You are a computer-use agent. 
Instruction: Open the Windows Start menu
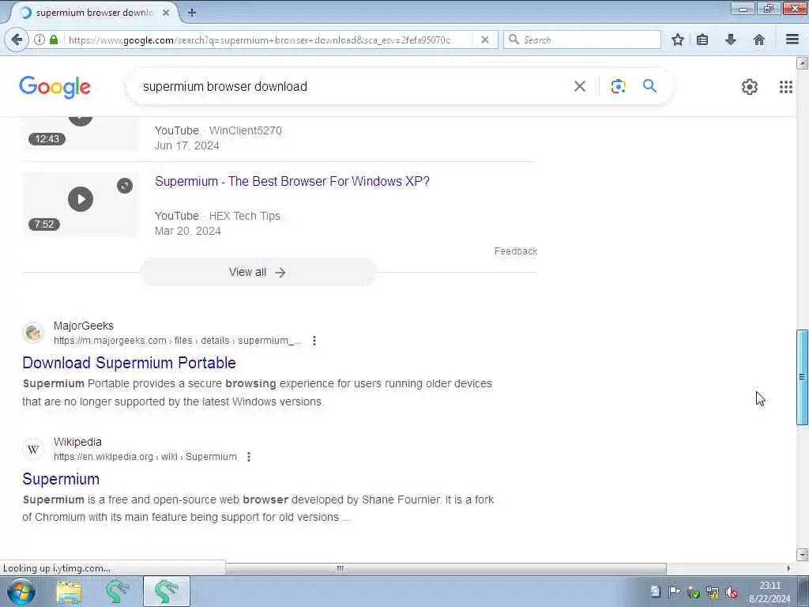click(21, 591)
